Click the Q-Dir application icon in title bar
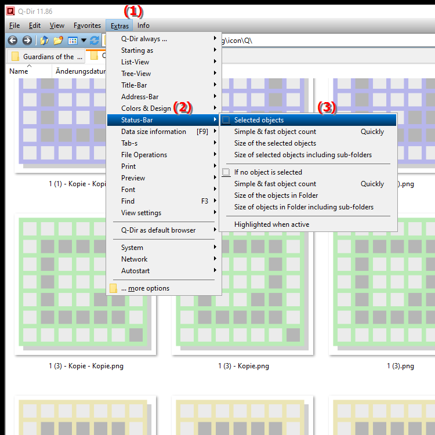Viewport: 435px width, 435px height. (x=10, y=11)
